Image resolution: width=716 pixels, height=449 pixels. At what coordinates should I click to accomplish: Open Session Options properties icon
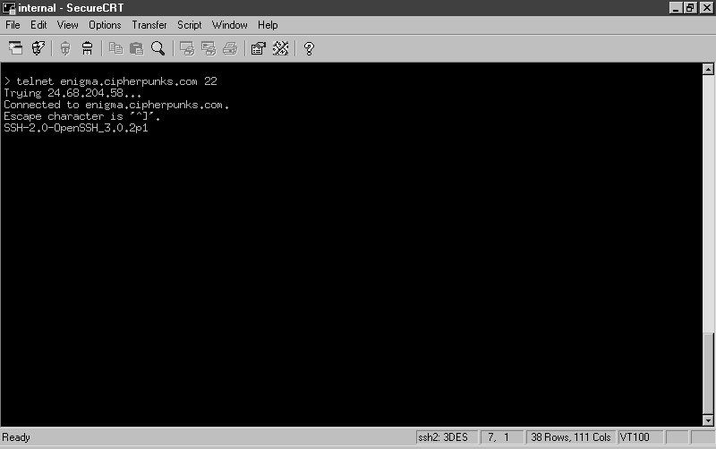(259, 48)
